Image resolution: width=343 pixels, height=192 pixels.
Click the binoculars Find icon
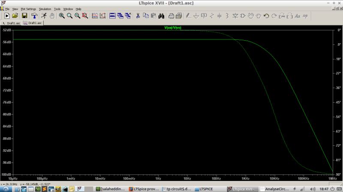(162, 16)
